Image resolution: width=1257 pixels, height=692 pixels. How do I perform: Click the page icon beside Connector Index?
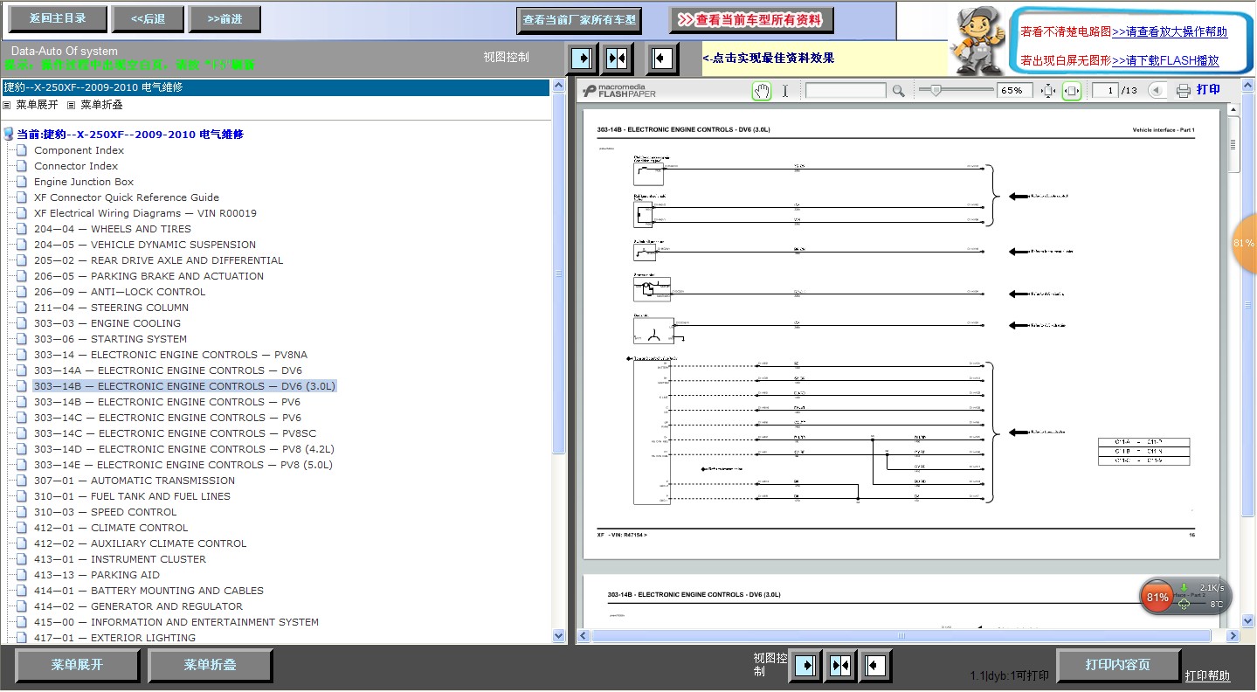coord(22,166)
